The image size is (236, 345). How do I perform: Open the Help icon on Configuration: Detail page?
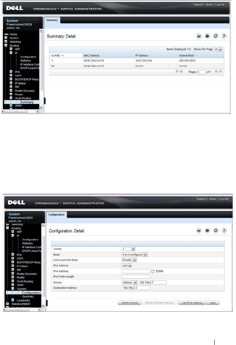pyautogui.click(x=224, y=230)
